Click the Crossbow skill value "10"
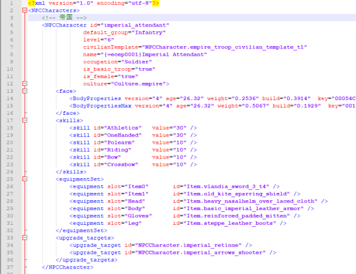This screenshot has width=356, height=274. [179, 165]
